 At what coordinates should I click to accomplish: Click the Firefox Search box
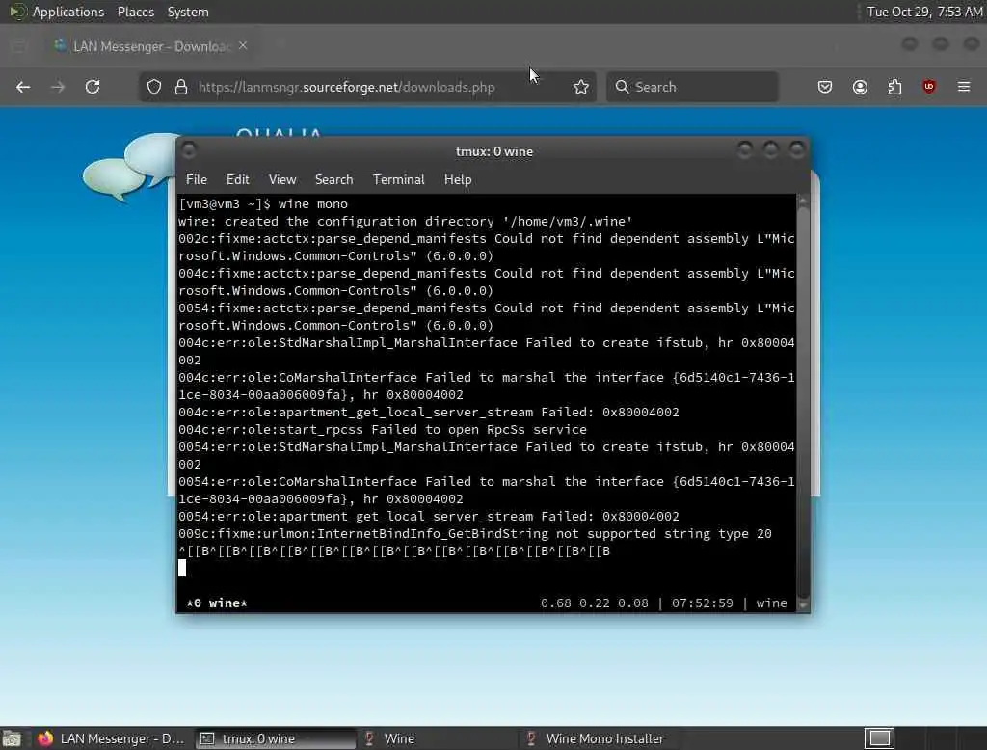pyautogui.click(x=692, y=87)
